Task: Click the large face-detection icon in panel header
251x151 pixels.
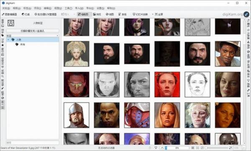Action: [11, 23]
